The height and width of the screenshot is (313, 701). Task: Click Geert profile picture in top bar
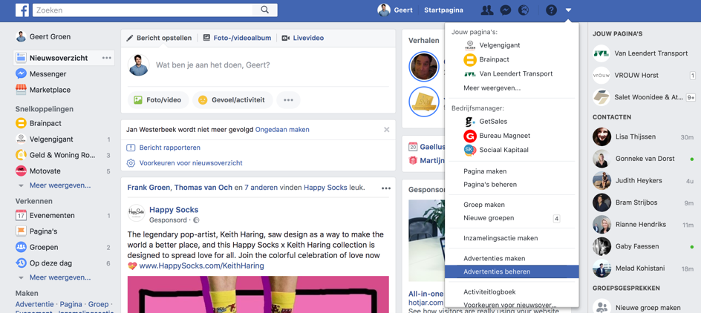[384, 10]
